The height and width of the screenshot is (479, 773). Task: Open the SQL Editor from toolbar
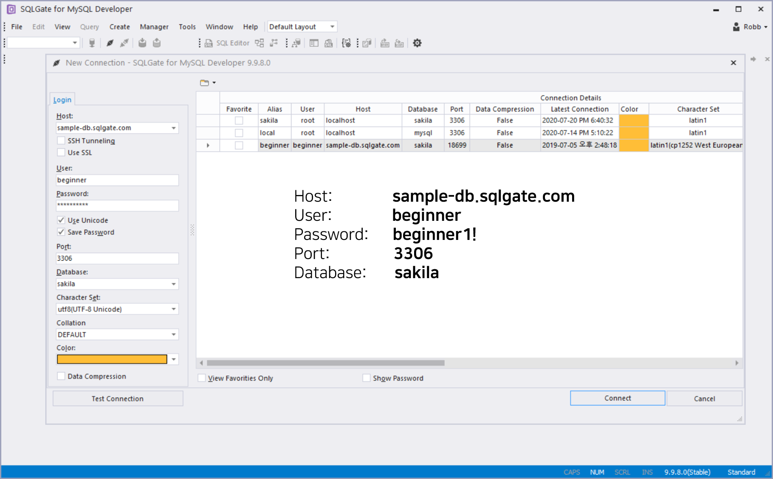[x=227, y=43]
